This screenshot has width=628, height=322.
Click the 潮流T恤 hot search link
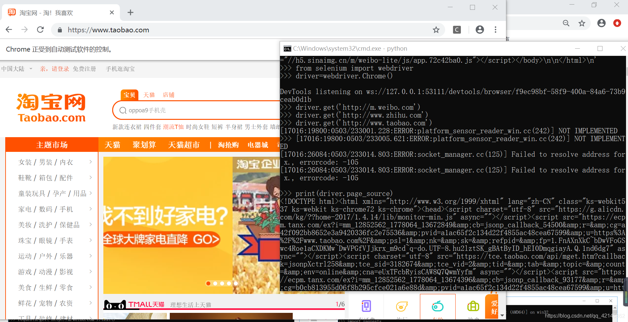point(173,127)
